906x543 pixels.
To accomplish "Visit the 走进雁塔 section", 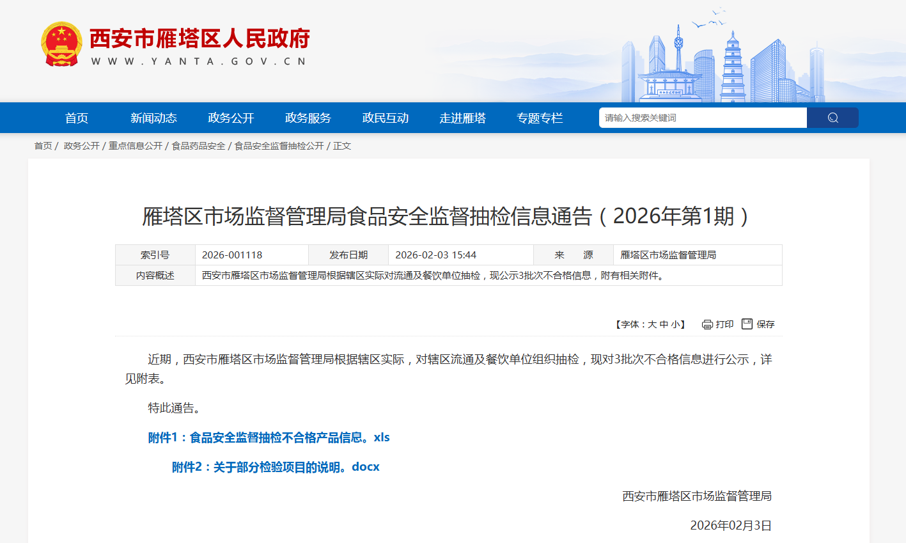I will click(x=462, y=118).
